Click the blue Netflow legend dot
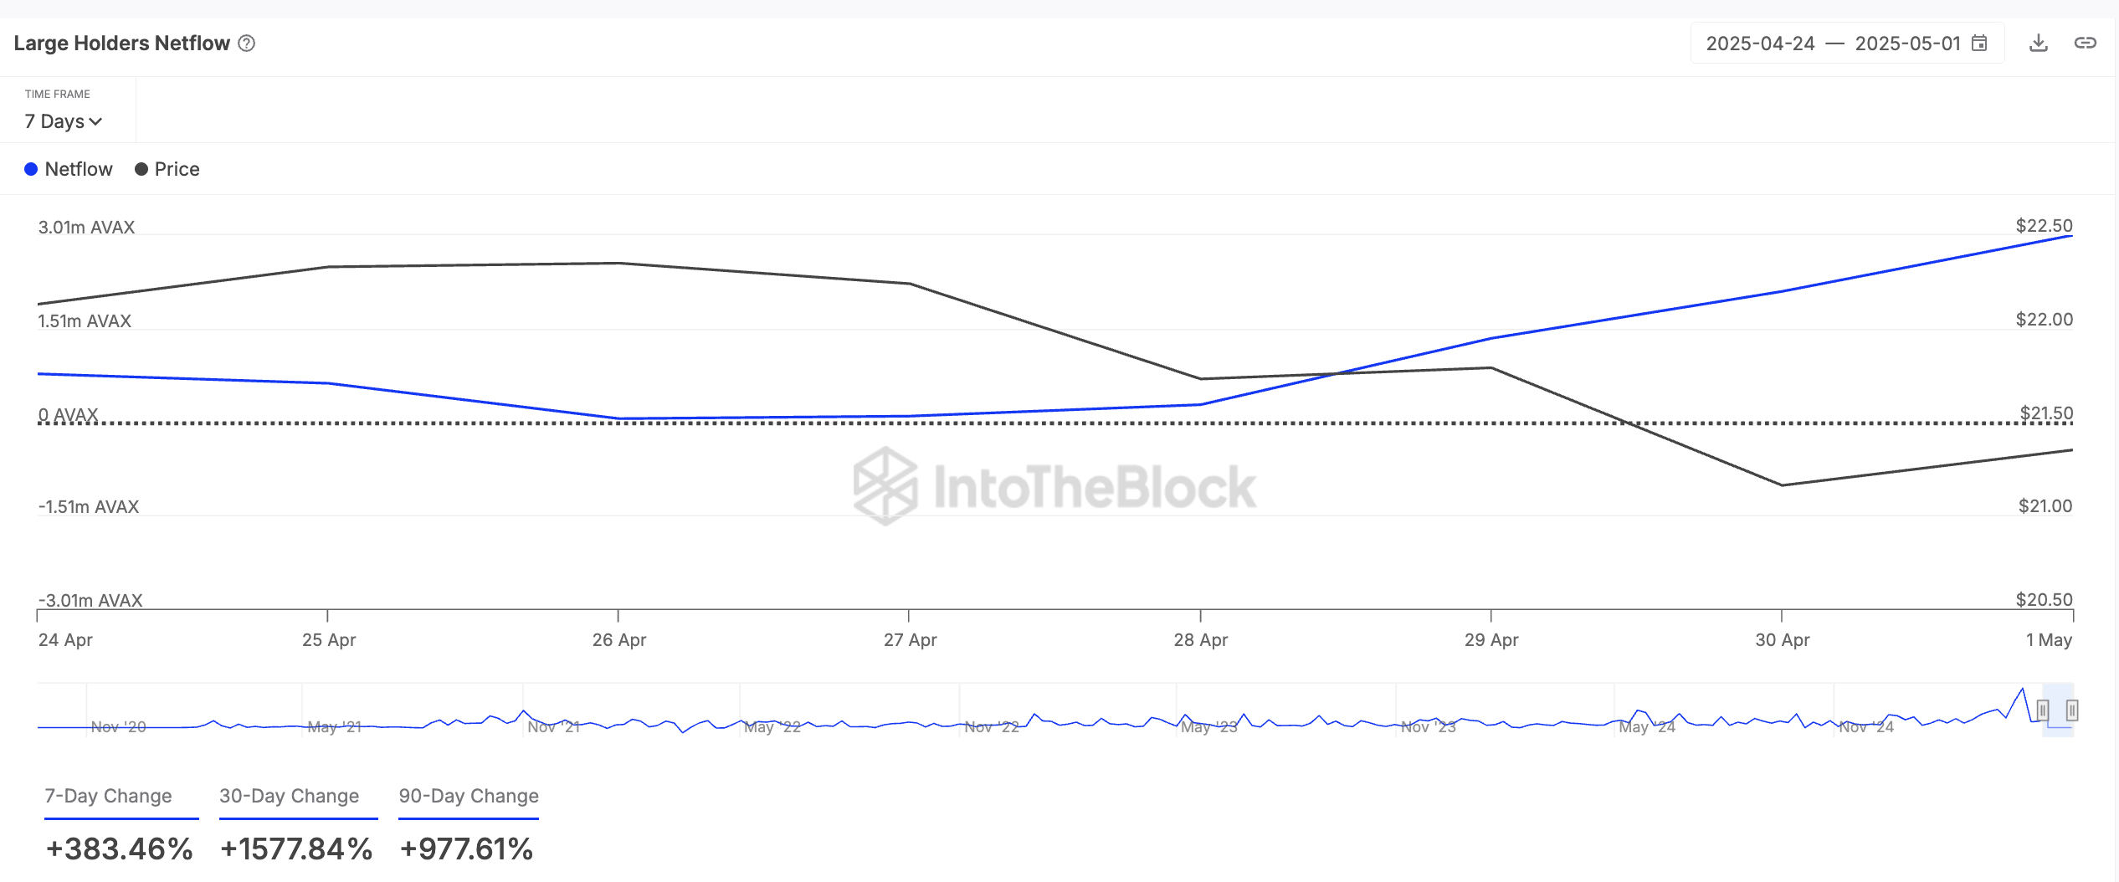This screenshot has width=2119, height=882. click(x=31, y=169)
